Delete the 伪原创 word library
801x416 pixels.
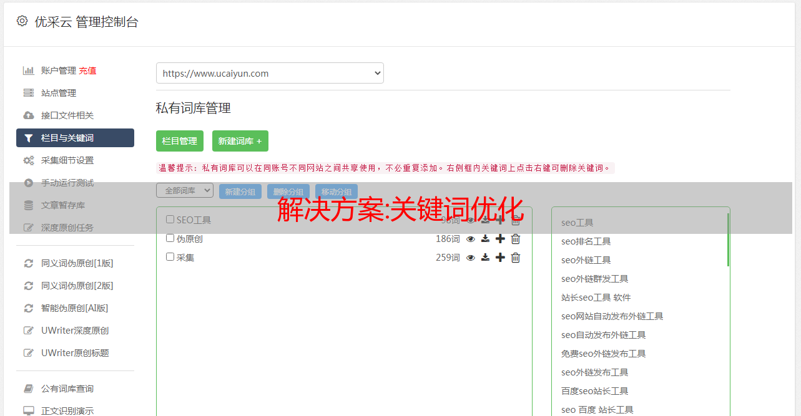point(516,239)
